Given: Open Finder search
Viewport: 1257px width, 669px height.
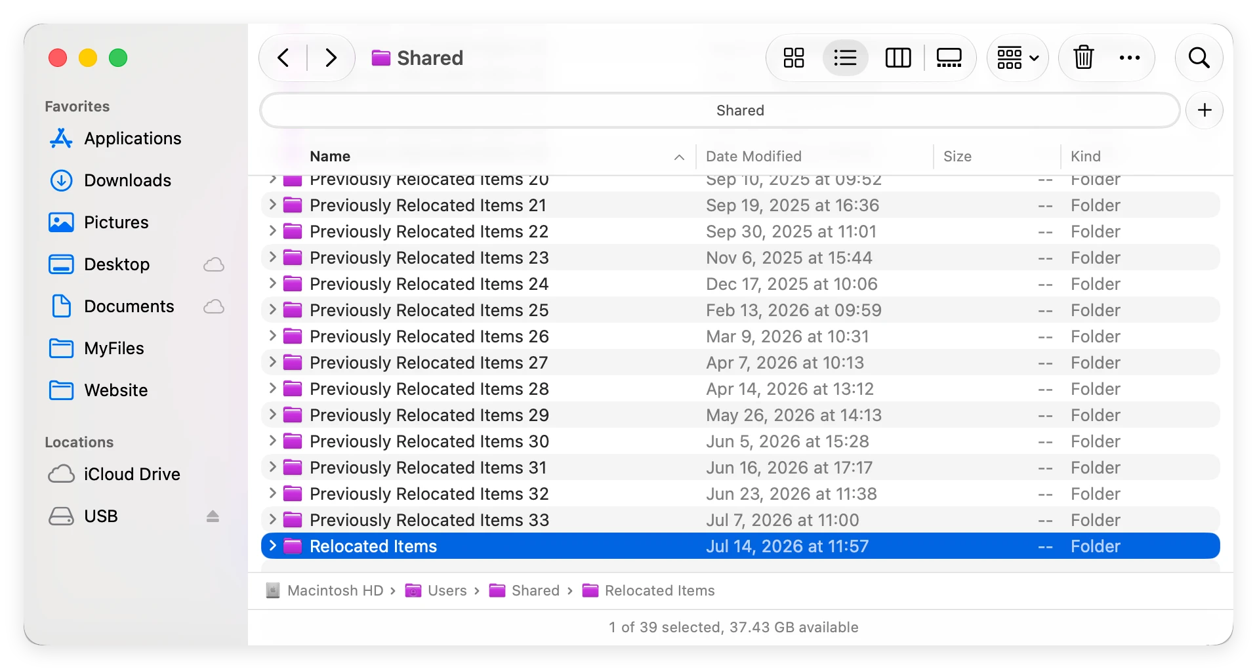Looking at the screenshot, I should point(1199,58).
